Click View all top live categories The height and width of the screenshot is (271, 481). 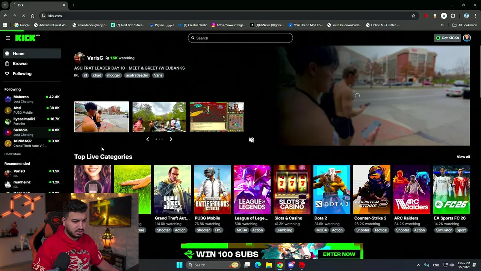coord(463,157)
